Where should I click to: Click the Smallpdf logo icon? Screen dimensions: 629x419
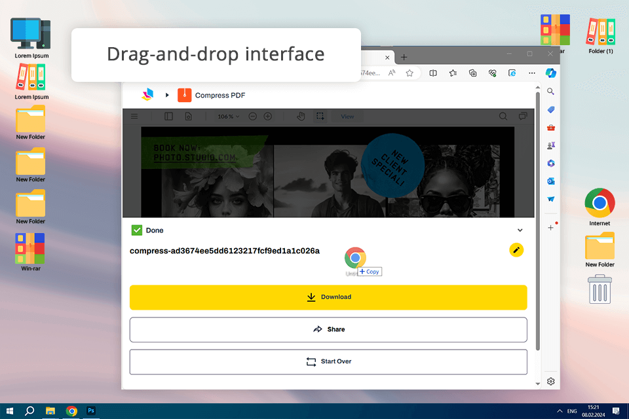pyautogui.click(x=147, y=95)
